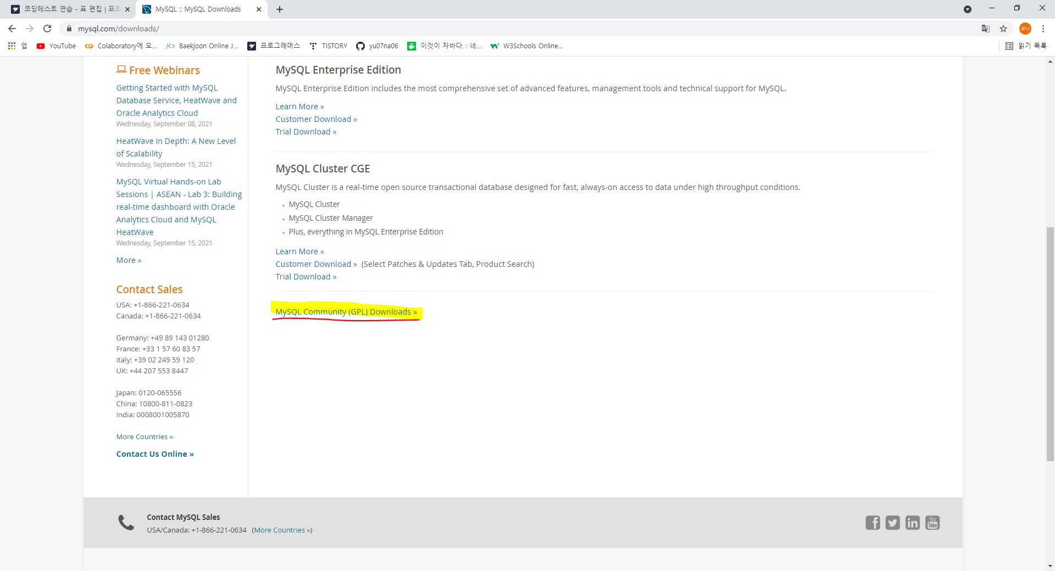1055x571 pixels.
Task: Click Enterprise Edition Learn More link
Action: (299, 107)
